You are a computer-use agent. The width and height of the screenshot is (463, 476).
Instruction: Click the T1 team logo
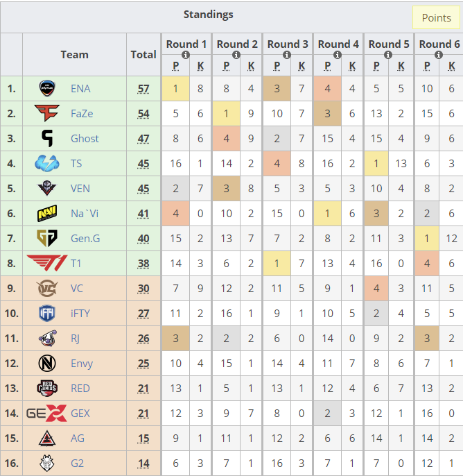[47, 263]
